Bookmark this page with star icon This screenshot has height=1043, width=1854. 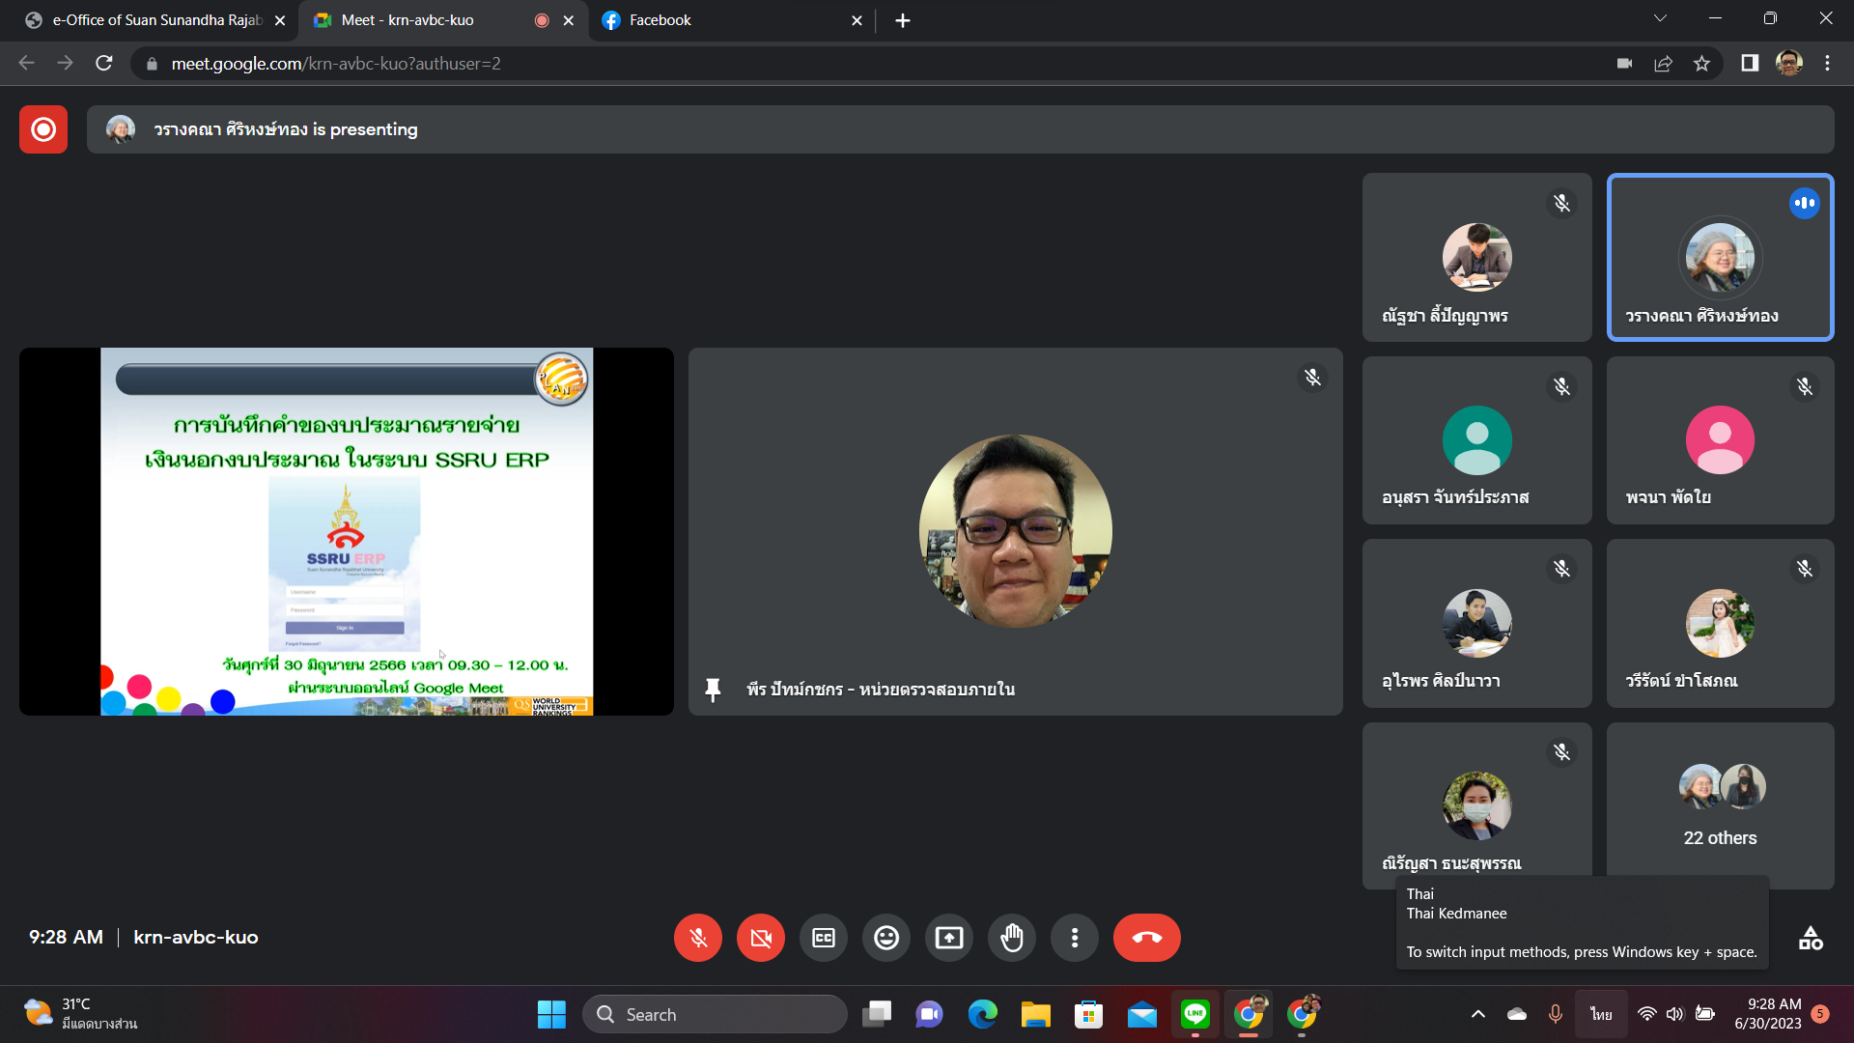click(x=1701, y=64)
